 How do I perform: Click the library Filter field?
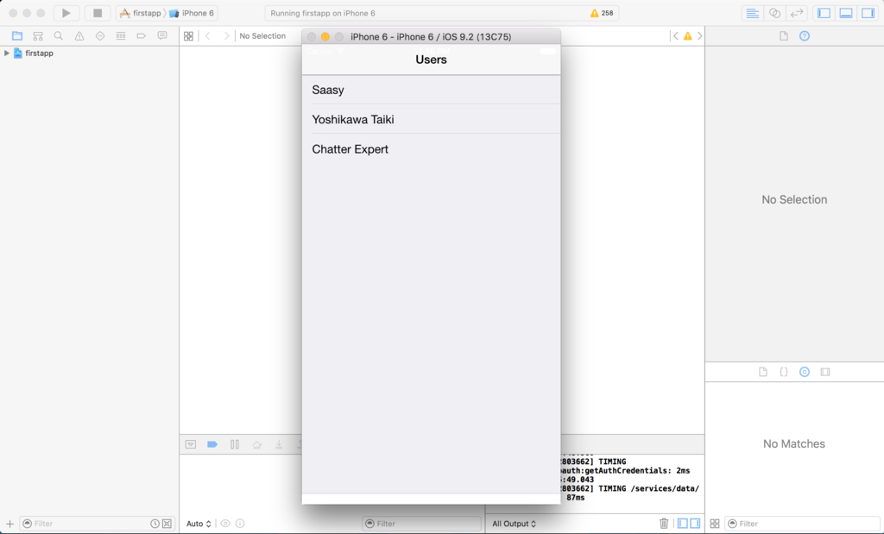tap(803, 524)
